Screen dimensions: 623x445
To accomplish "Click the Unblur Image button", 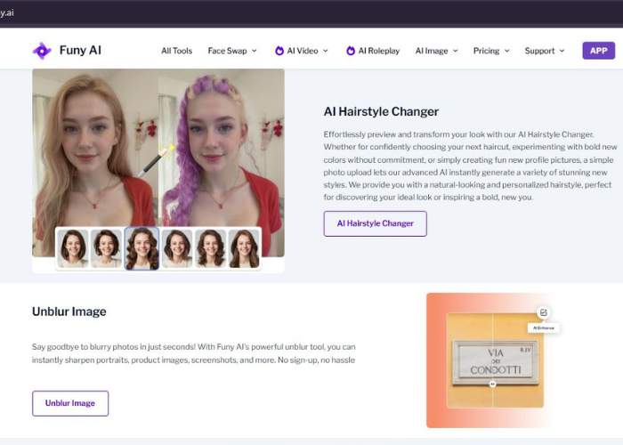I will [x=70, y=403].
